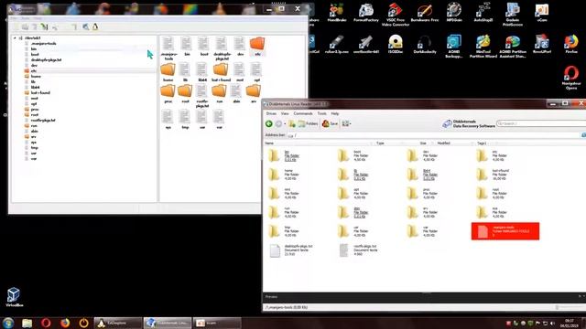
Task: Go back in DiskInternals Linux Reader
Action: tap(268, 124)
